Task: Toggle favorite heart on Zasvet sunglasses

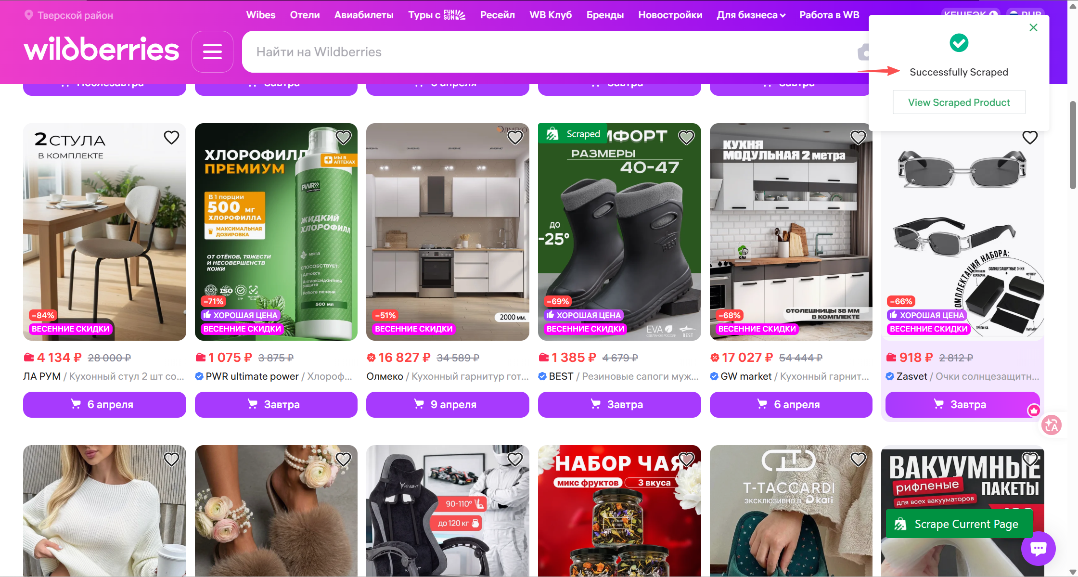Action: click(1030, 138)
